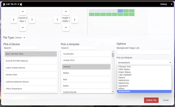Go to next tile using right skip icon
175x107 pixels.
(21, 4)
